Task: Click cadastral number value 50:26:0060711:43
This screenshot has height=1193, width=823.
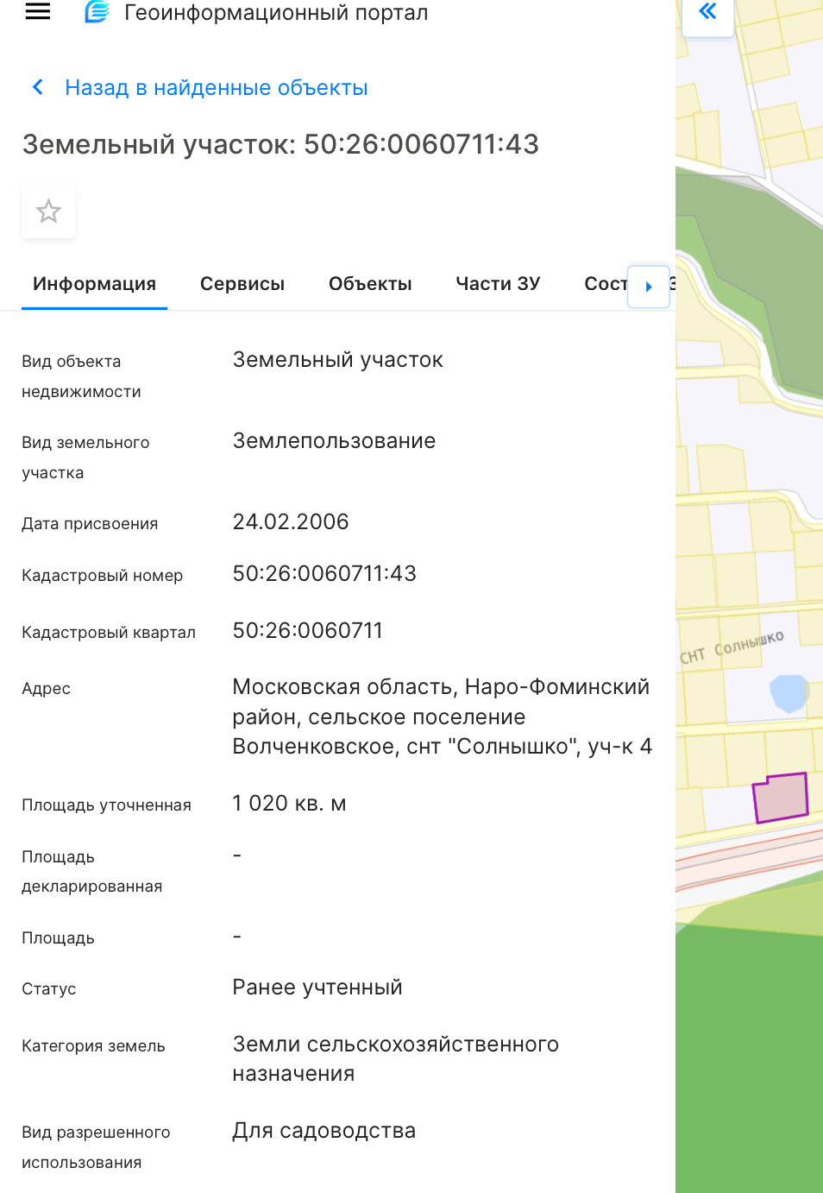Action: [324, 574]
